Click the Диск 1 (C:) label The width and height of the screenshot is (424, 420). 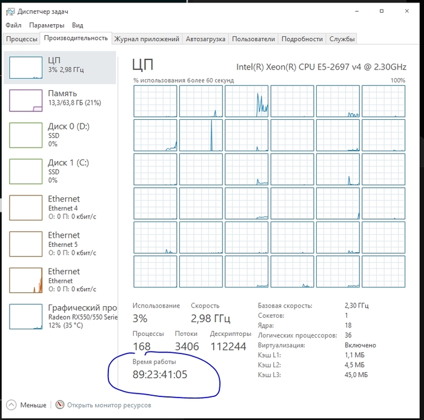click(68, 163)
